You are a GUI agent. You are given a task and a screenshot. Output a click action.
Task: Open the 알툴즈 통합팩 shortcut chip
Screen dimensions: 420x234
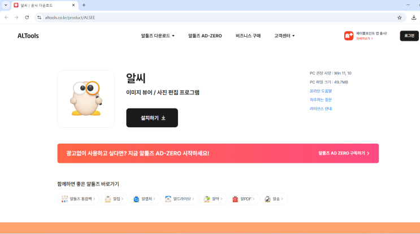click(x=78, y=199)
